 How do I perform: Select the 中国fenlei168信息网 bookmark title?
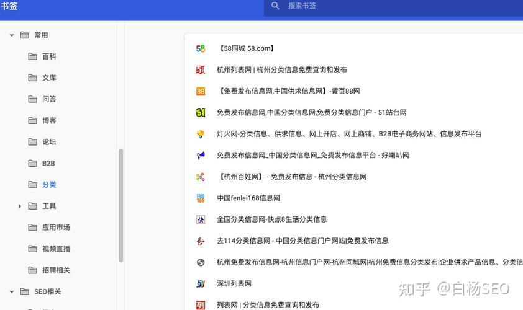248,198
